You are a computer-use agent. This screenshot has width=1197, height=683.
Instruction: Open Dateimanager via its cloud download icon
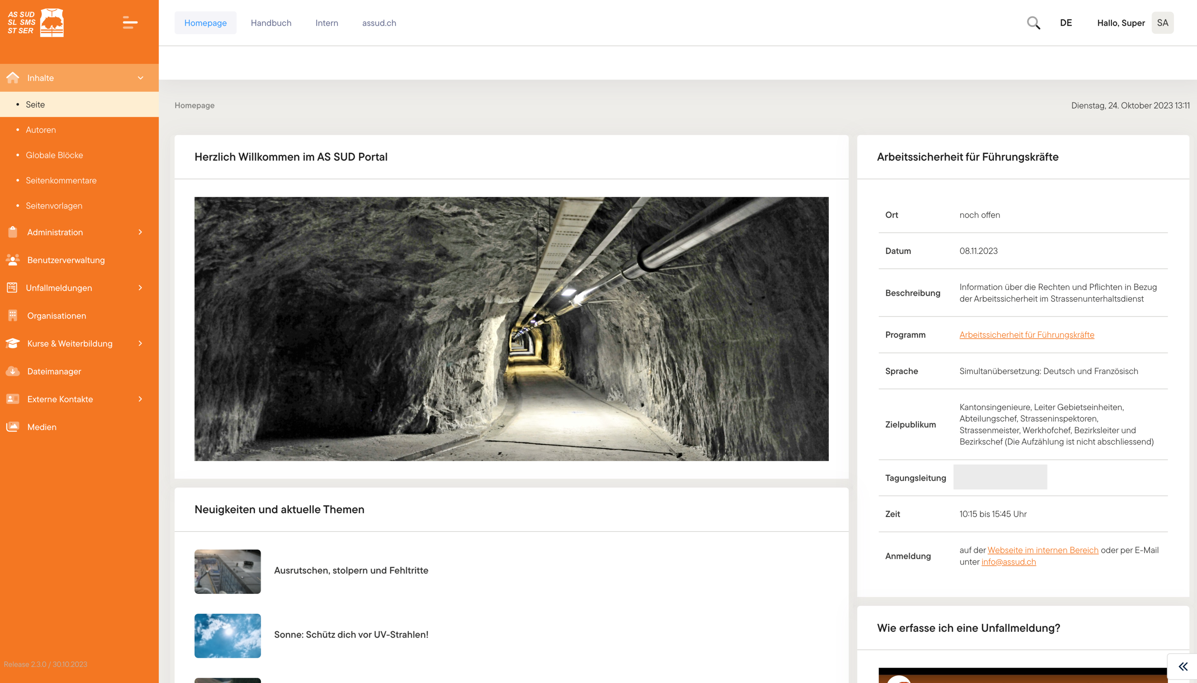[13, 371]
